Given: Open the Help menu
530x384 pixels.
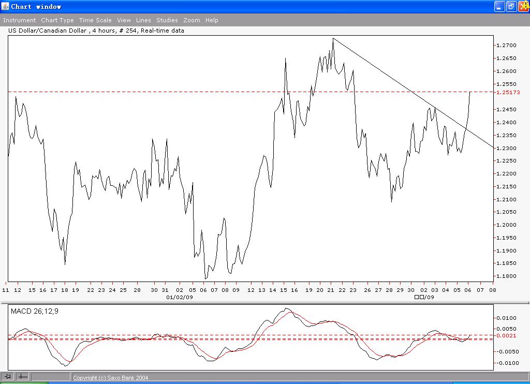Looking at the screenshot, I should pos(212,20).
